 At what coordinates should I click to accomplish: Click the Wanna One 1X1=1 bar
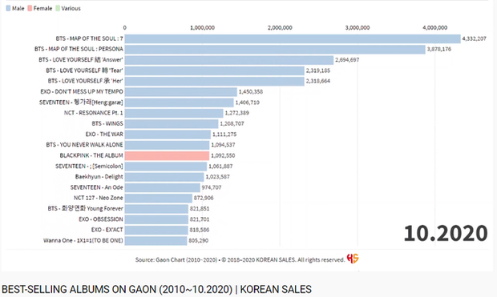[156, 241]
